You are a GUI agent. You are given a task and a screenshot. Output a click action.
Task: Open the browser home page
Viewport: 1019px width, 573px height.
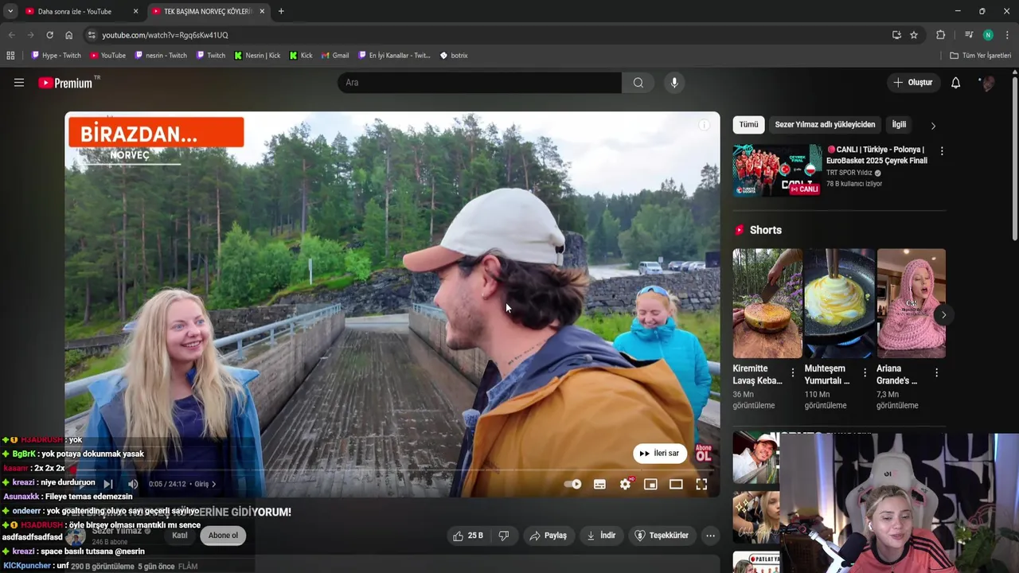(x=68, y=35)
